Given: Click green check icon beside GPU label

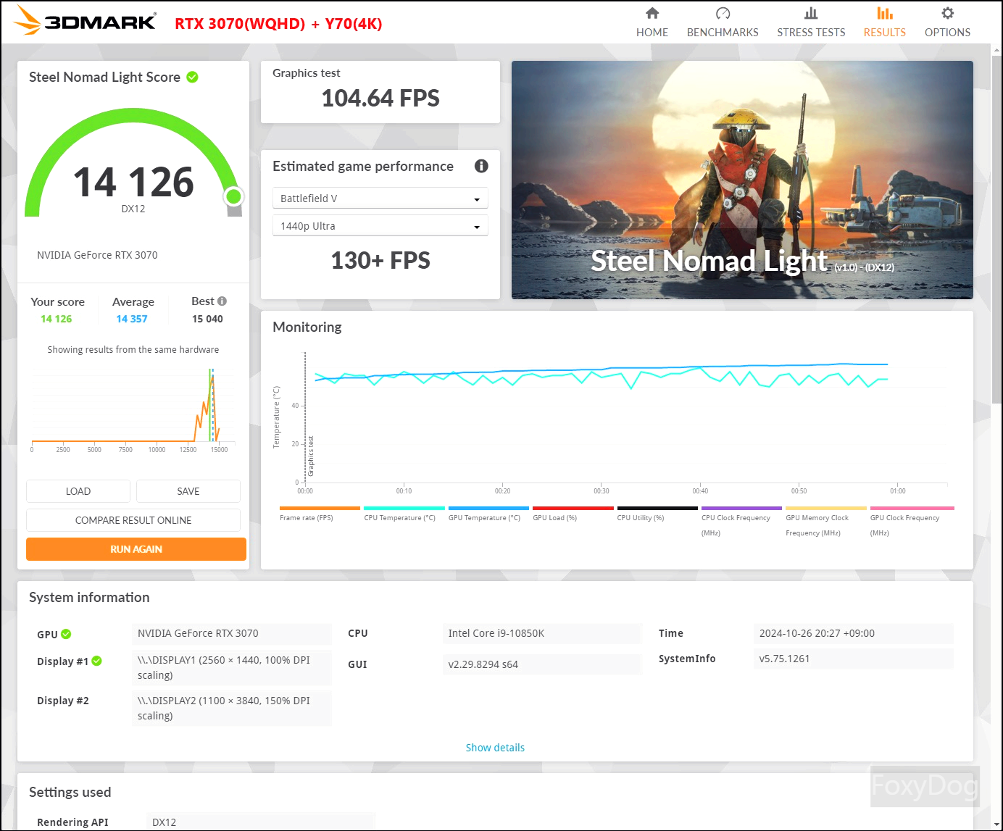Looking at the screenshot, I should point(66,634).
